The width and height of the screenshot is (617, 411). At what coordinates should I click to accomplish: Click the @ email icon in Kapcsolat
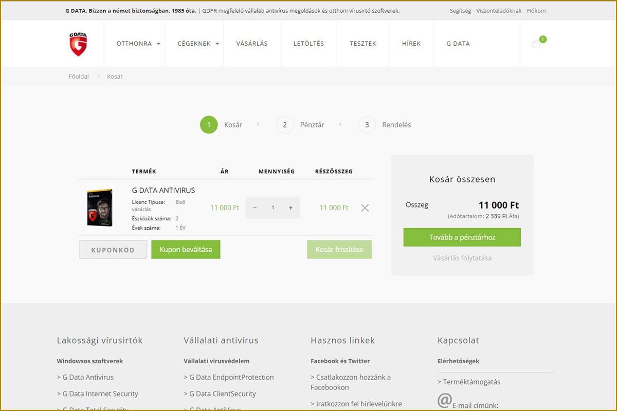444,400
